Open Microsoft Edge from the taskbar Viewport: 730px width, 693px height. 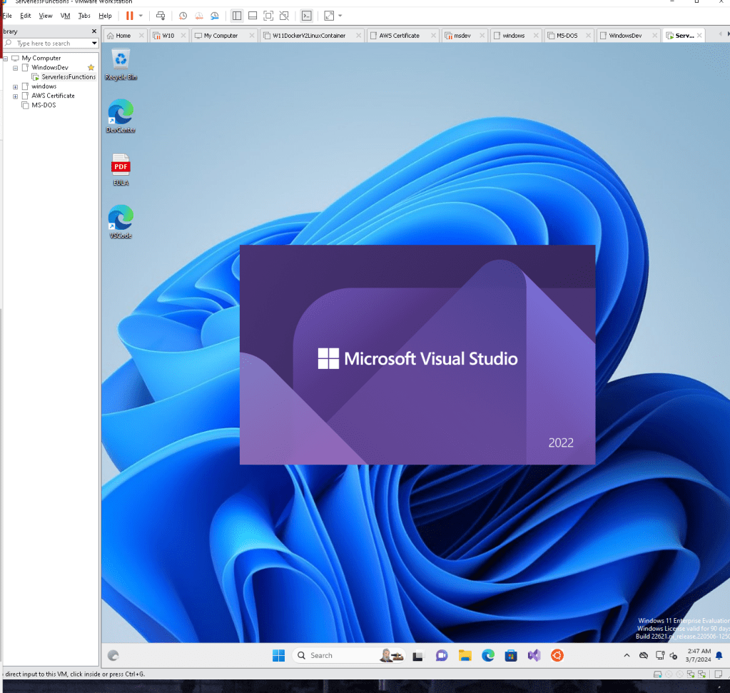click(x=488, y=656)
